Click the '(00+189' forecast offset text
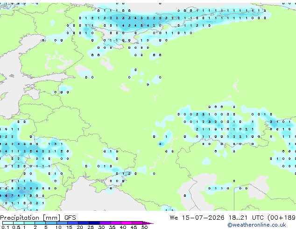 click(x=282, y=218)
